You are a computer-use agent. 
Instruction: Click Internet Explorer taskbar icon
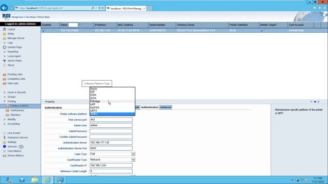click(x=48, y=180)
